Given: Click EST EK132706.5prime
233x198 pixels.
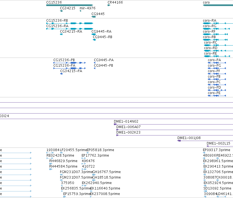Looking at the screenshot, I should (205, 175).
